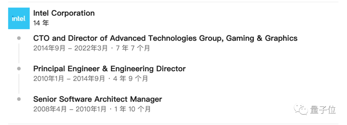Click the Intel company logo
Screen dimensions: 347x125
(19, 19)
